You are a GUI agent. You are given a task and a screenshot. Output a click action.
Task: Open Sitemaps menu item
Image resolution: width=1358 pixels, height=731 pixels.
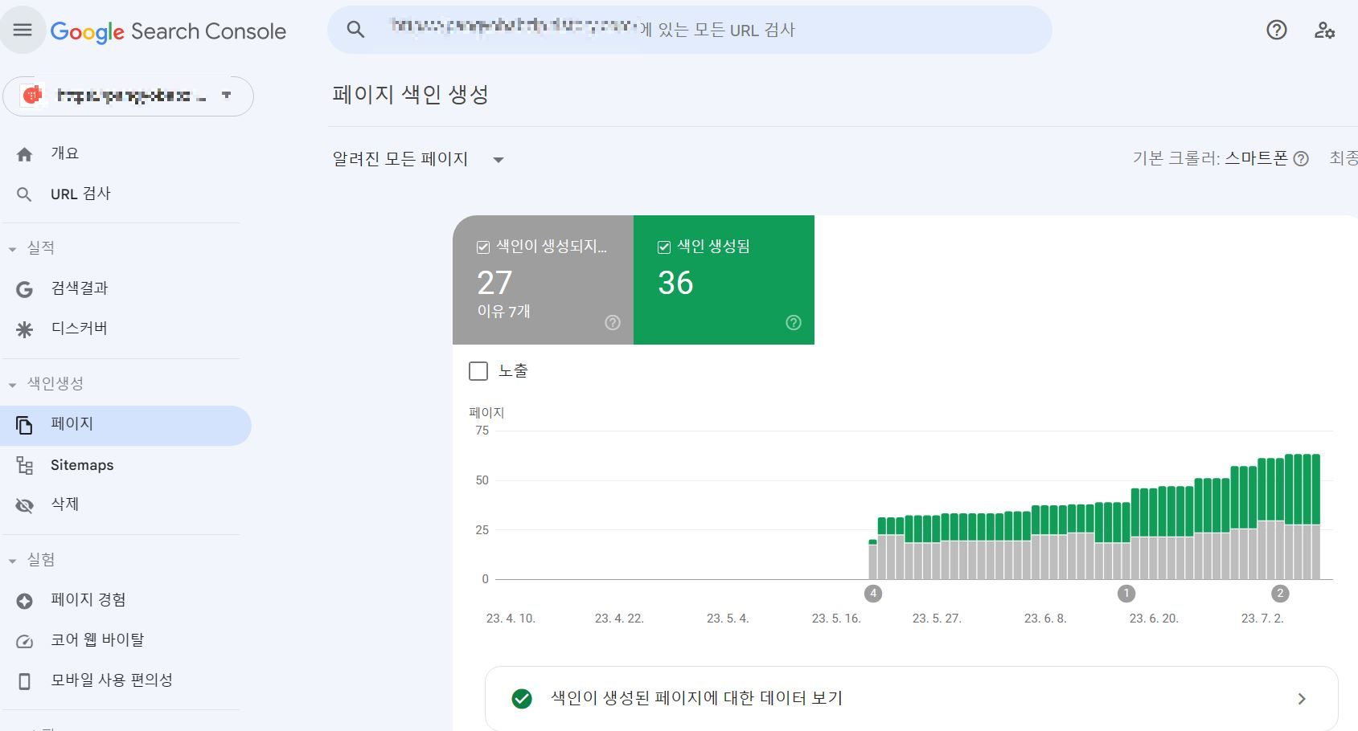coord(125,465)
